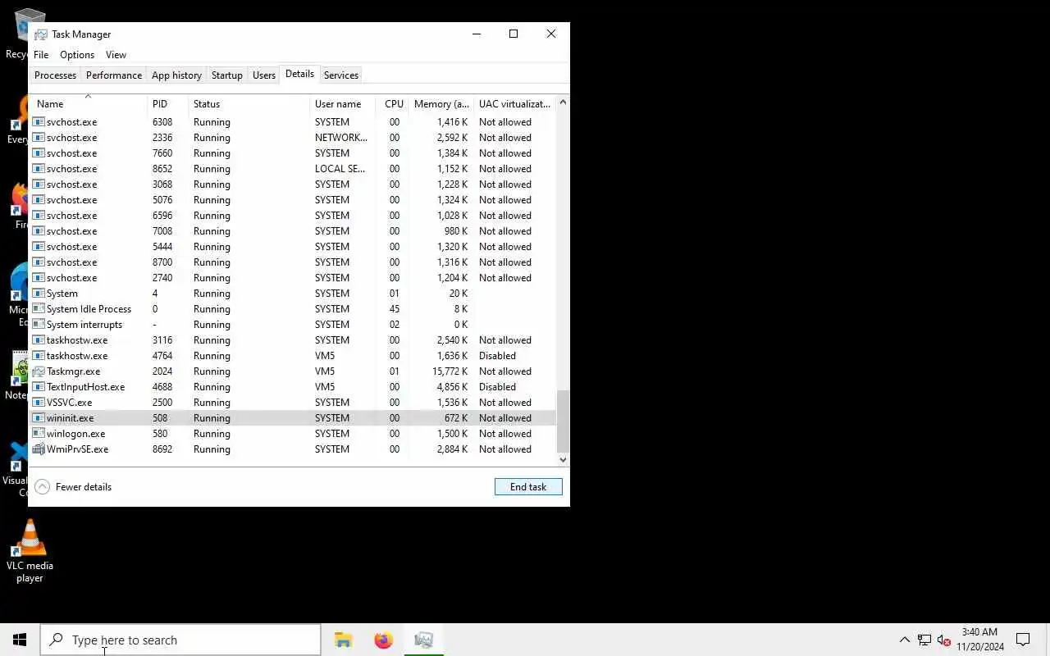This screenshot has height=656, width=1050.
Task: Click the wininit.exe process icon
Action: point(39,418)
